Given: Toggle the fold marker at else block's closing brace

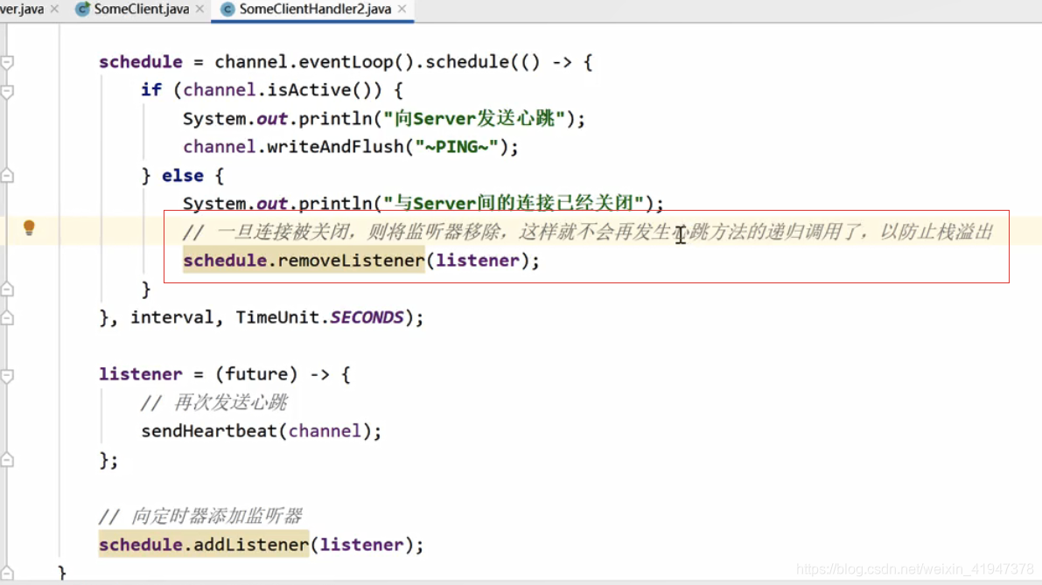Looking at the screenshot, I should [7, 289].
